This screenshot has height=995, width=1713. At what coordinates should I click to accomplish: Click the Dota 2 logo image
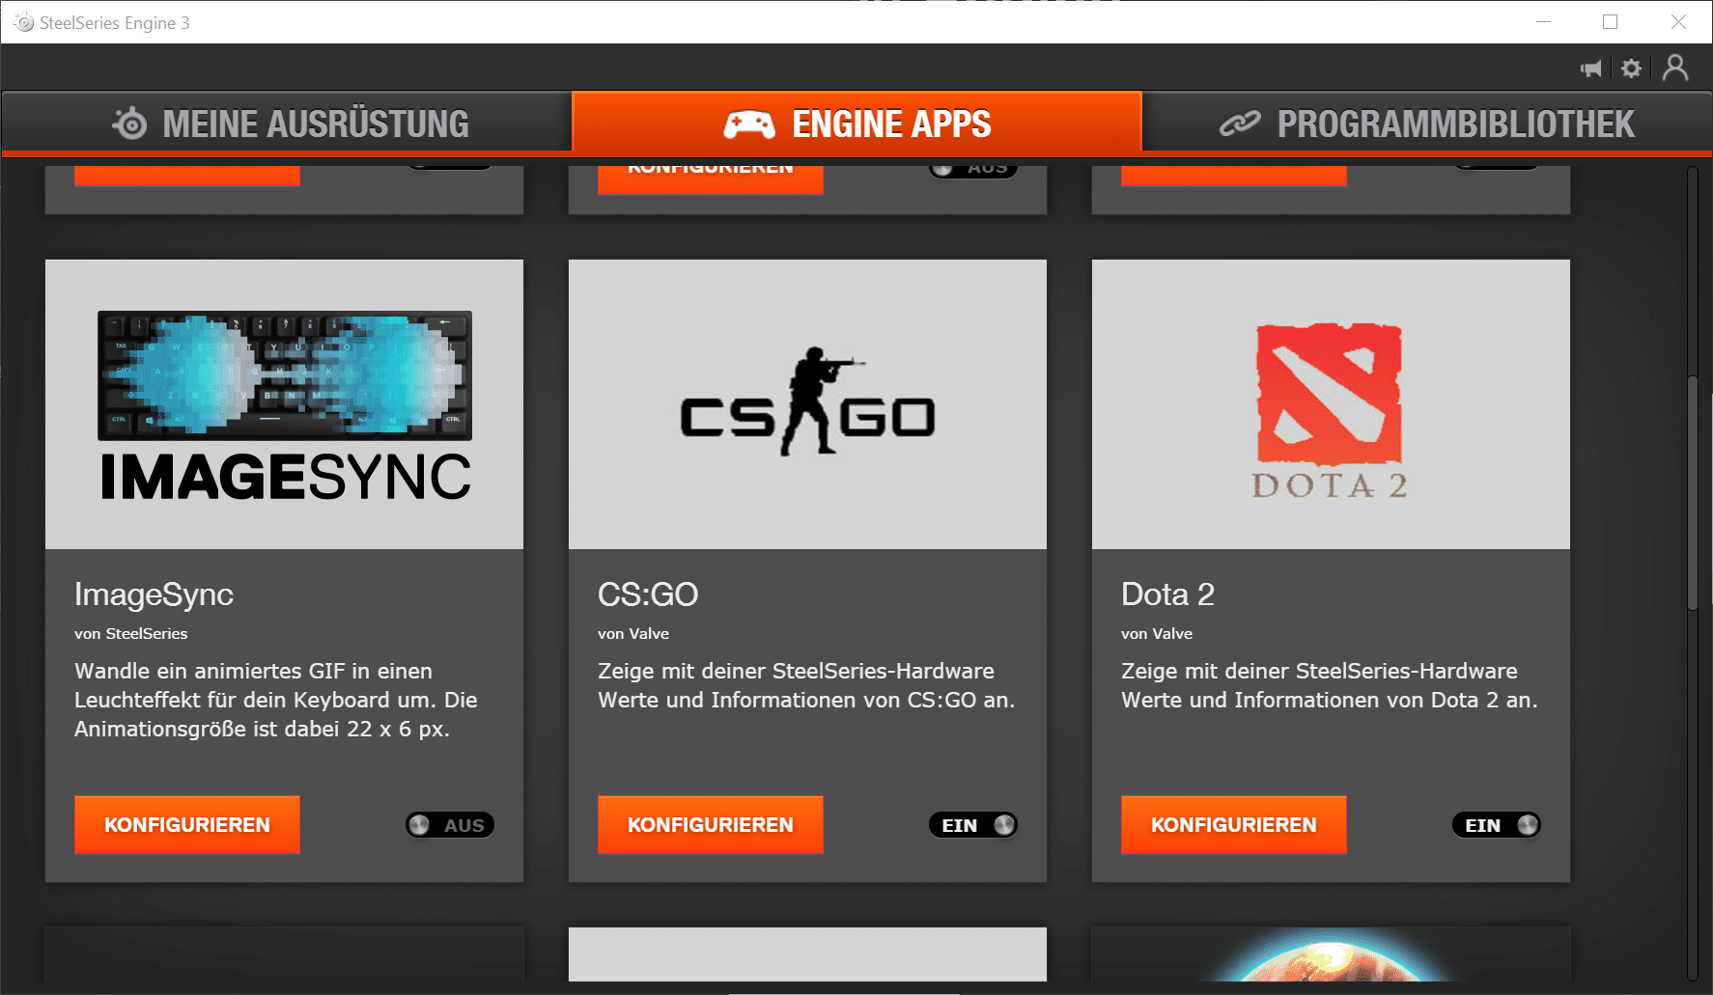coord(1330,403)
